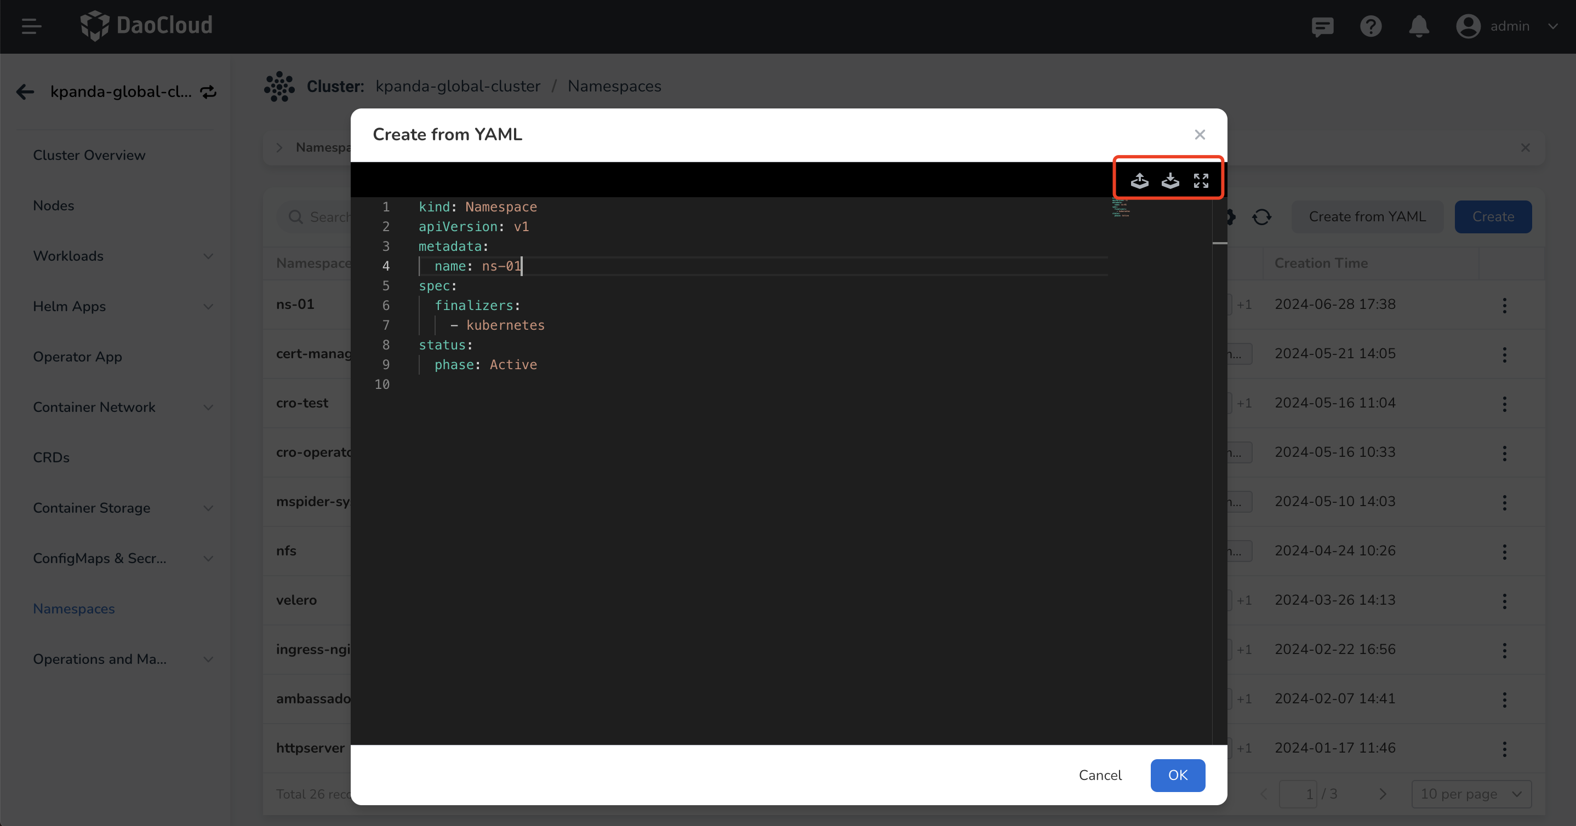This screenshot has height=826, width=1576.
Task: Toggle fullscreen editor mode
Action: pos(1201,178)
